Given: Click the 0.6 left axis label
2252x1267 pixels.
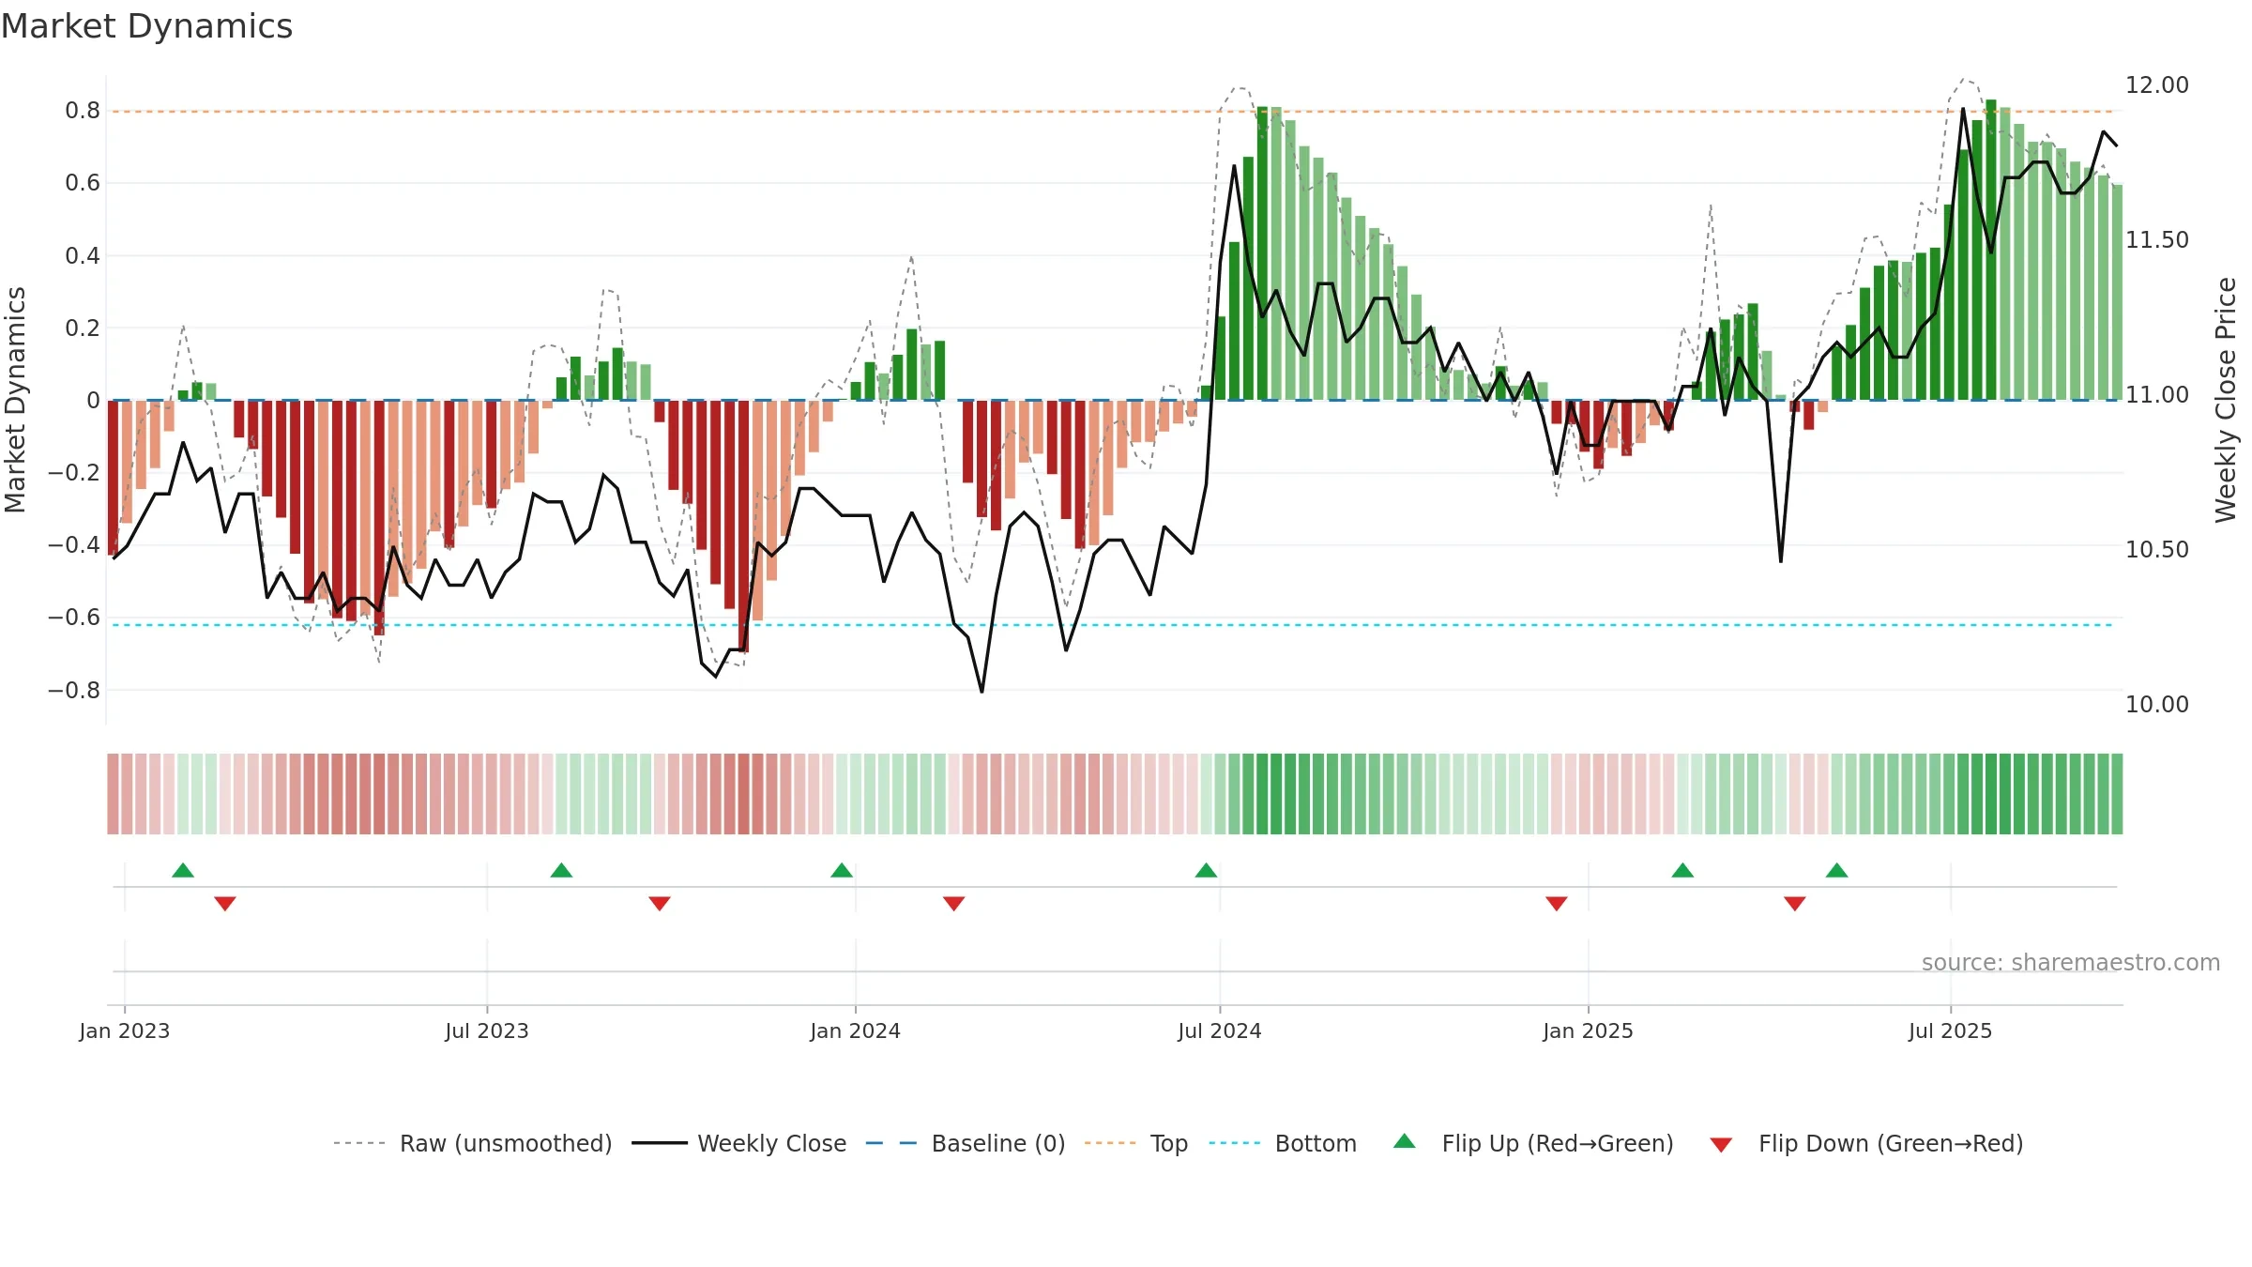Looking at the screenshot, I should tap(83, 183).
